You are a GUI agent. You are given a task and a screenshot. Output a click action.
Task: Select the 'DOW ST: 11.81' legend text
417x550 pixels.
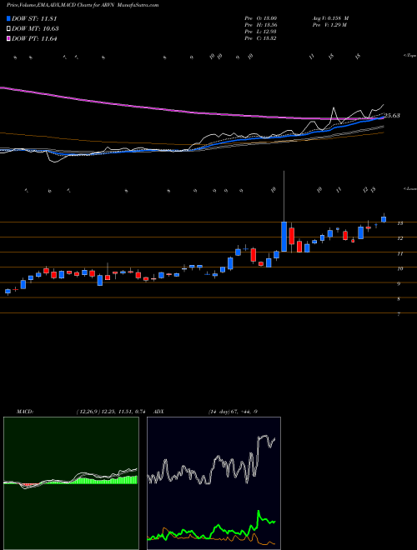34,19
